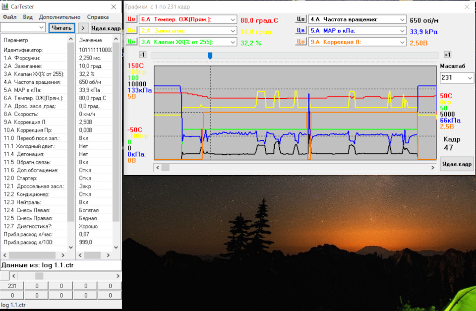Viewport: 476px width, 311px height.
Task: Click the orange Цв button for Коррекция Л
Action: point(301,42)
